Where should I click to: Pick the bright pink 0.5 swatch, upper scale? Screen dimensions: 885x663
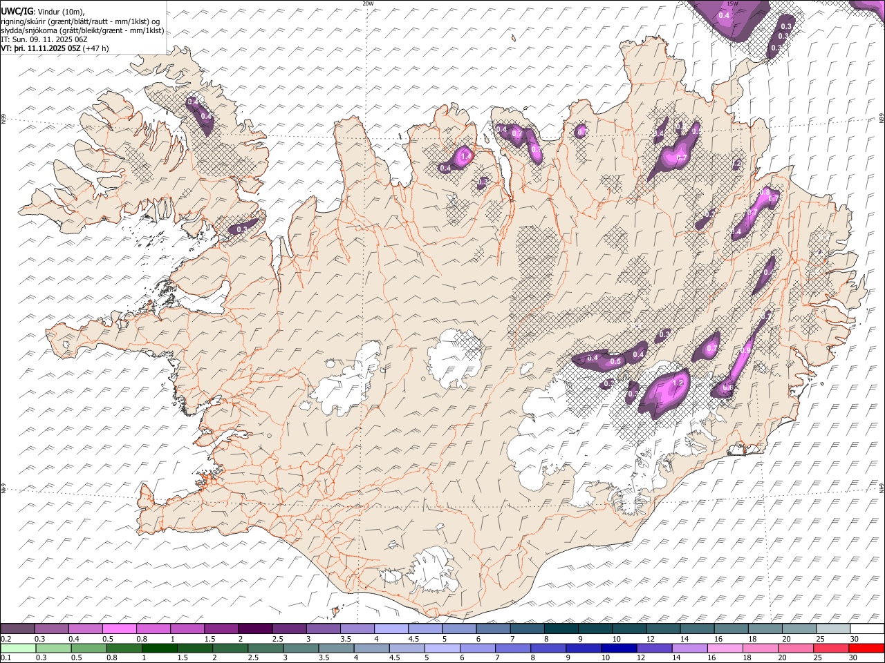pyautogui.click(x=119, y=628)
